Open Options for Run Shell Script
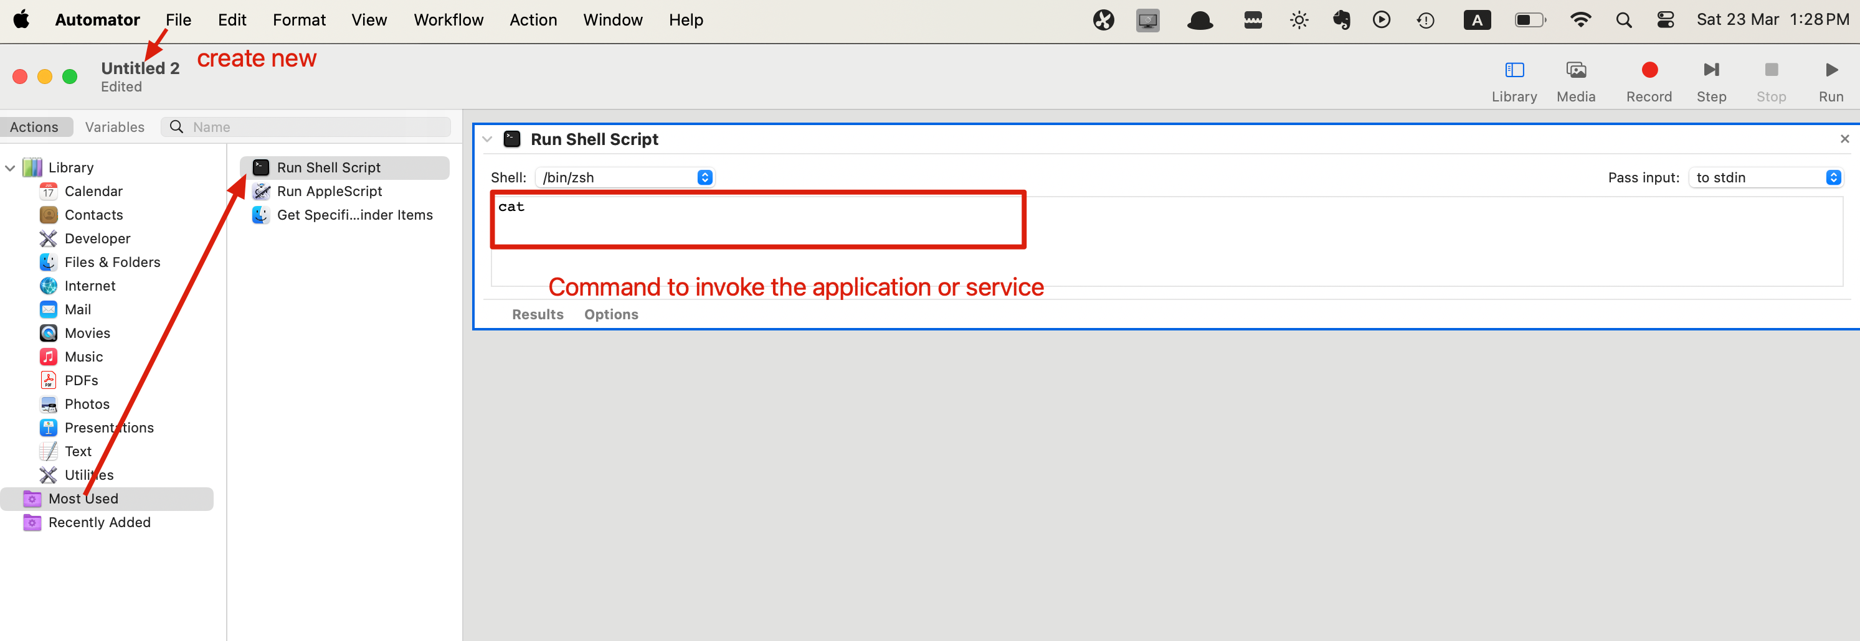 click(611, 314)
